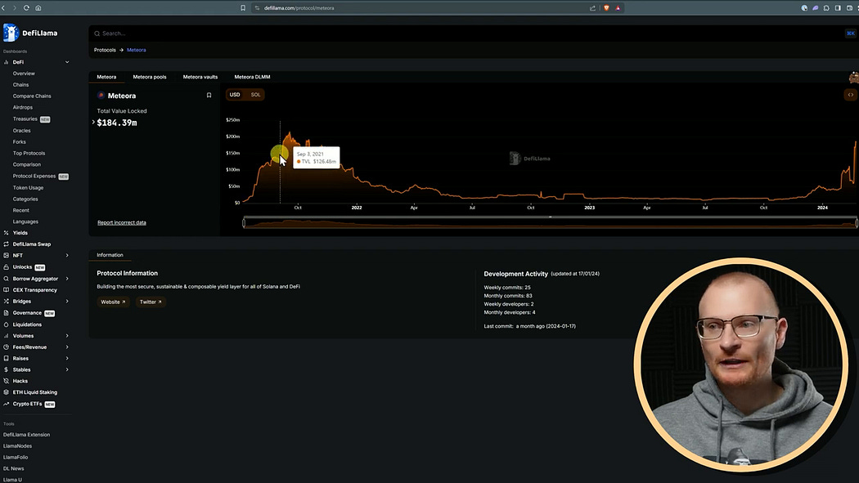Open the DL News link
This screenshot has width=859, height=483.
click(x=14, y=469)
